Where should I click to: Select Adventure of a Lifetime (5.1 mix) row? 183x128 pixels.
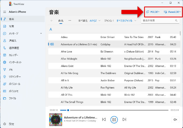(114, 44)
